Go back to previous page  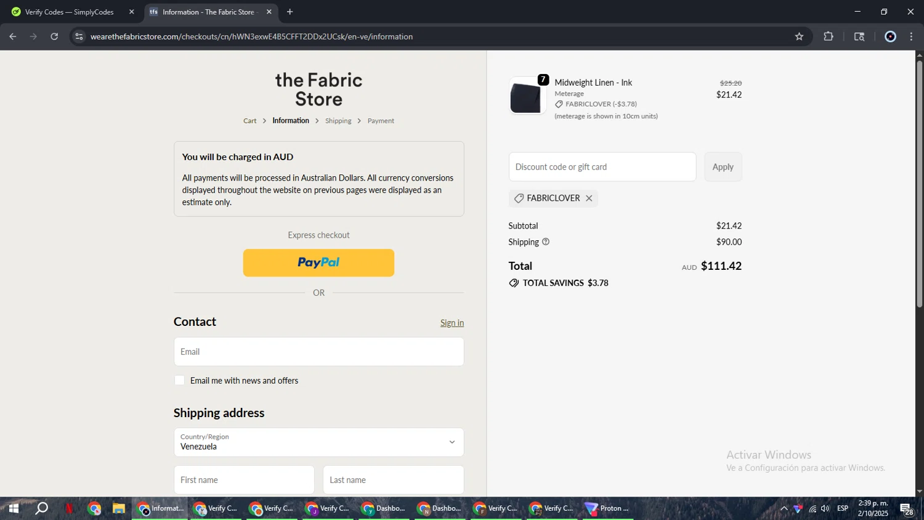(12, 36)
